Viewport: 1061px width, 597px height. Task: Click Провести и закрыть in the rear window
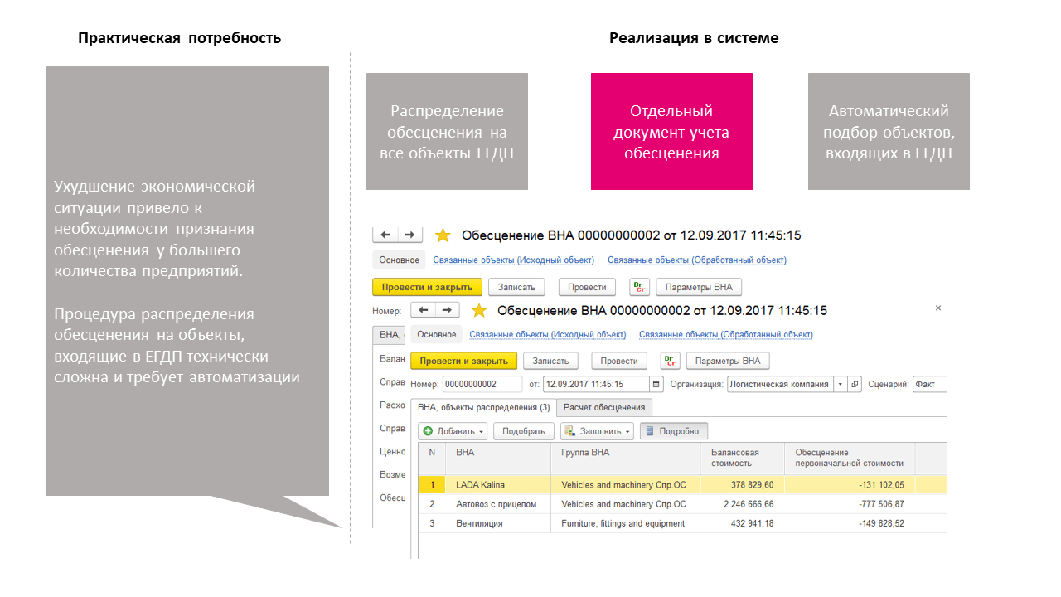click(428, 287)
